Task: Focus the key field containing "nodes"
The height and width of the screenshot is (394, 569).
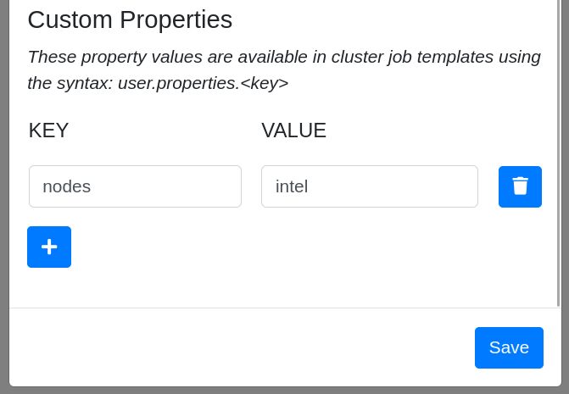Action: coord(135,186)
